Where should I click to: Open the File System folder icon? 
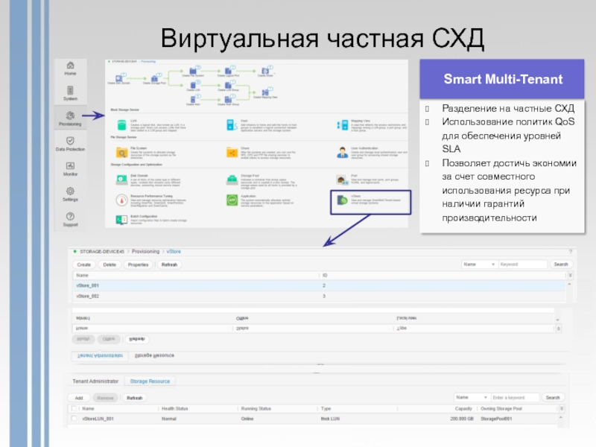[121, 153]
